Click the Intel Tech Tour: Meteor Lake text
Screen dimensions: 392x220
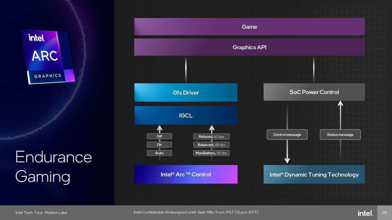pos(41,213)
